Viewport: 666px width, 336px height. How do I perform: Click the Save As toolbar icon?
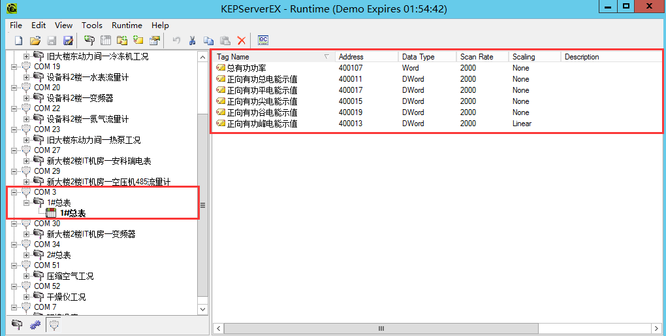tap(68, 41)
